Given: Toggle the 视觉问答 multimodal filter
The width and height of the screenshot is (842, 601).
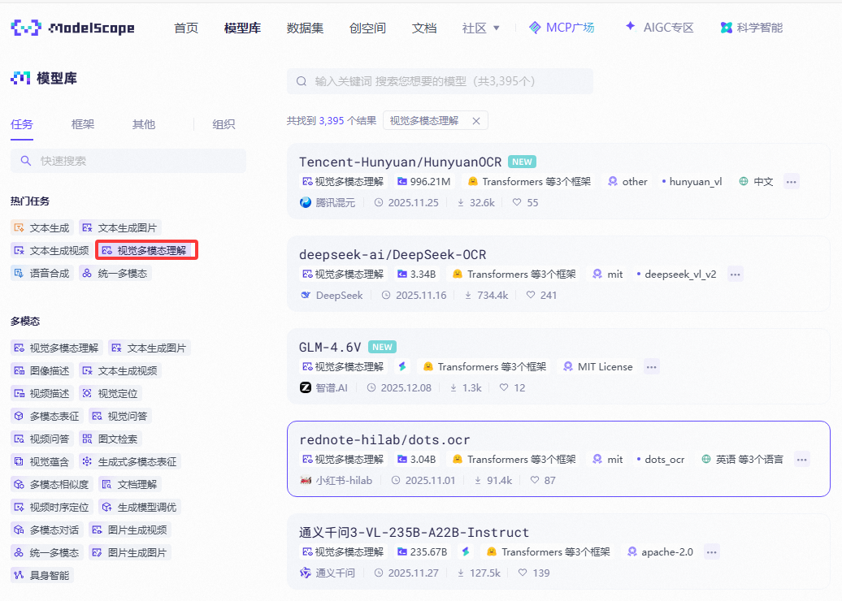Looking at the screenshot, I should tap(119, 416).
